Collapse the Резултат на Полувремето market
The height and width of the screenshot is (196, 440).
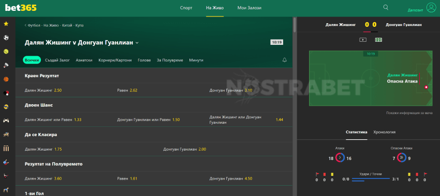(x=154, y=164)
